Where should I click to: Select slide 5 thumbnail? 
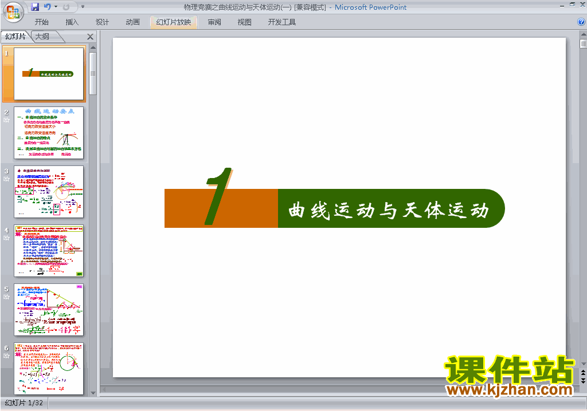(49, 310)
